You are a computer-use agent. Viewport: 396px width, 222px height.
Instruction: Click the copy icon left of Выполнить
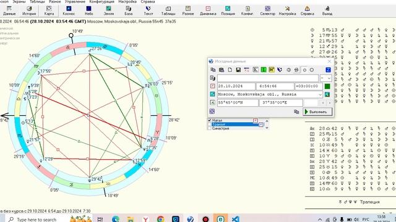[x=296, y=112]
